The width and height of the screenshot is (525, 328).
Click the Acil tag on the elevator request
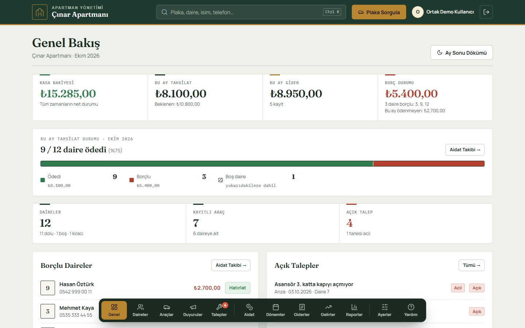pyautogui.click(x=458, y=288)
